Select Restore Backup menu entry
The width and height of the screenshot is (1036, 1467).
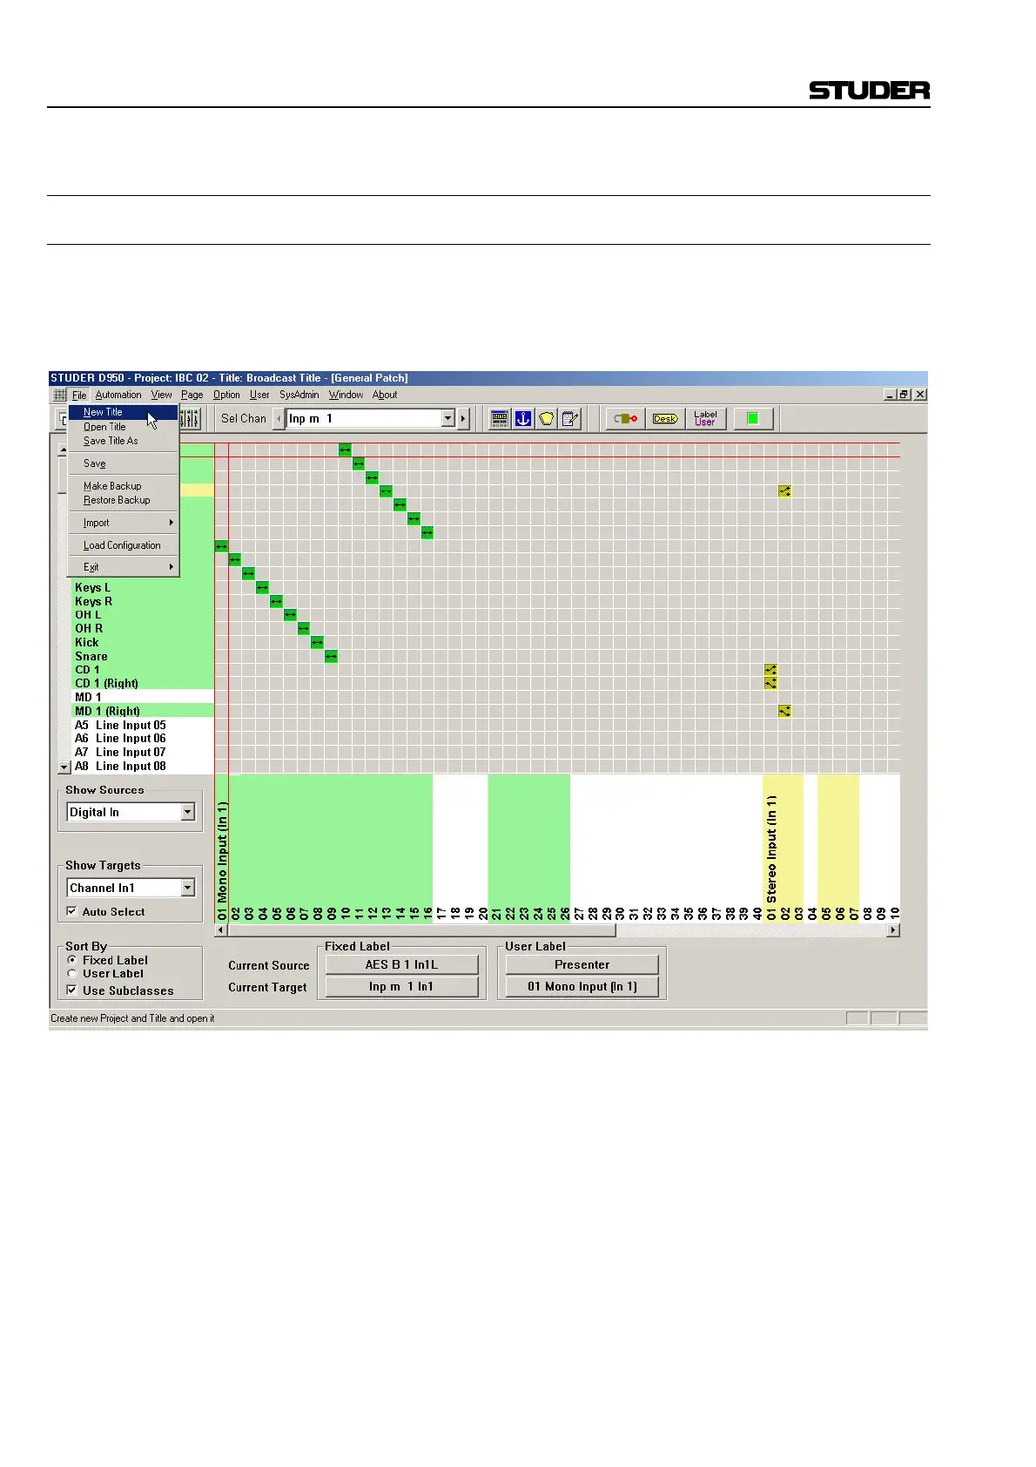124,500
